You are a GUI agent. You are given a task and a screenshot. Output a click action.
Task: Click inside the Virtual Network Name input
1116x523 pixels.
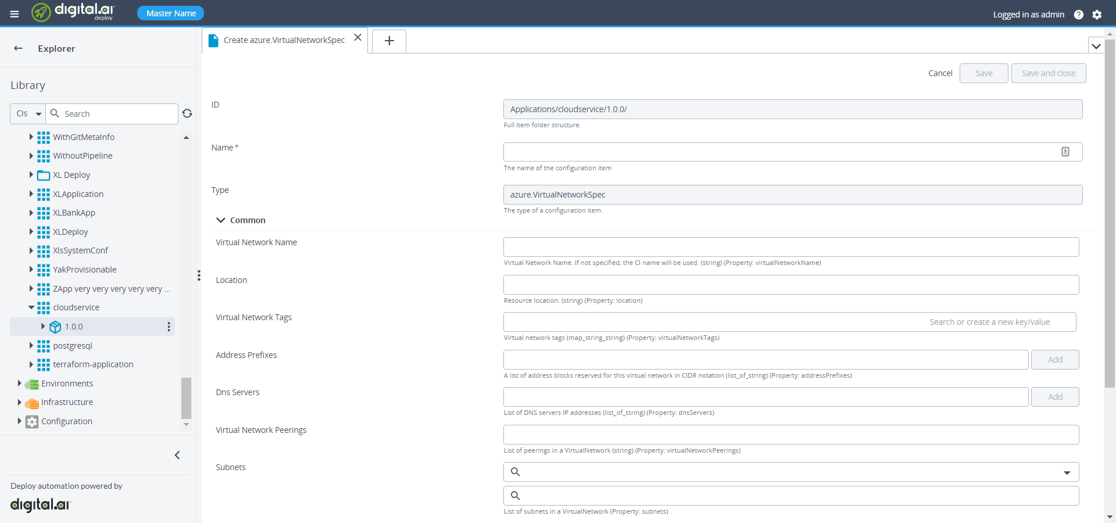[791, 246]
